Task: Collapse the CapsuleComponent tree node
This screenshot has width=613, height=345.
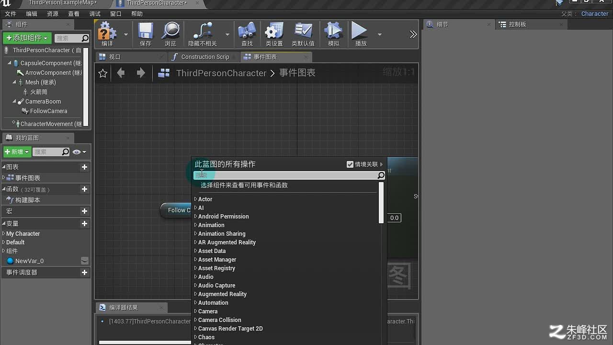Action: coord(9,63)
